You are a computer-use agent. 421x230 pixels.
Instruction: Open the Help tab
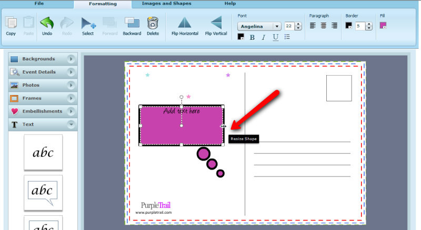[230, 4]
